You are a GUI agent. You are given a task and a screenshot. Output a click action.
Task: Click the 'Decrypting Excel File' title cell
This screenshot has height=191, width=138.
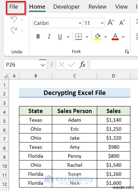pyautogui.click(x=75, y=93)
